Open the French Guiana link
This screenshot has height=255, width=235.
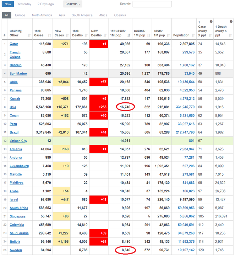(15, 55)
